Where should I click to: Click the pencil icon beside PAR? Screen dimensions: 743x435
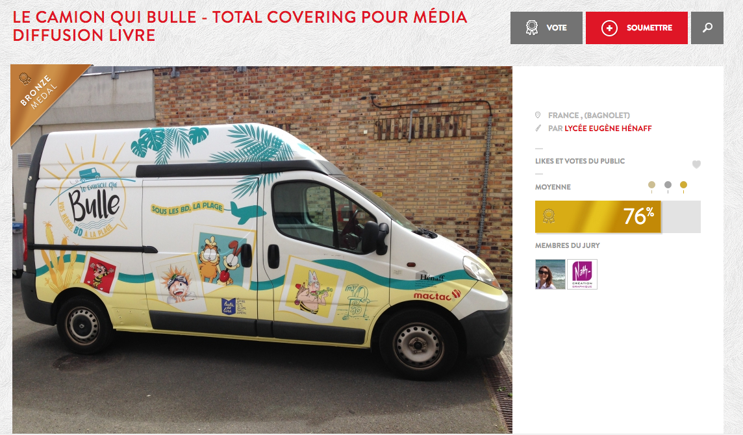tap(538, 129)
